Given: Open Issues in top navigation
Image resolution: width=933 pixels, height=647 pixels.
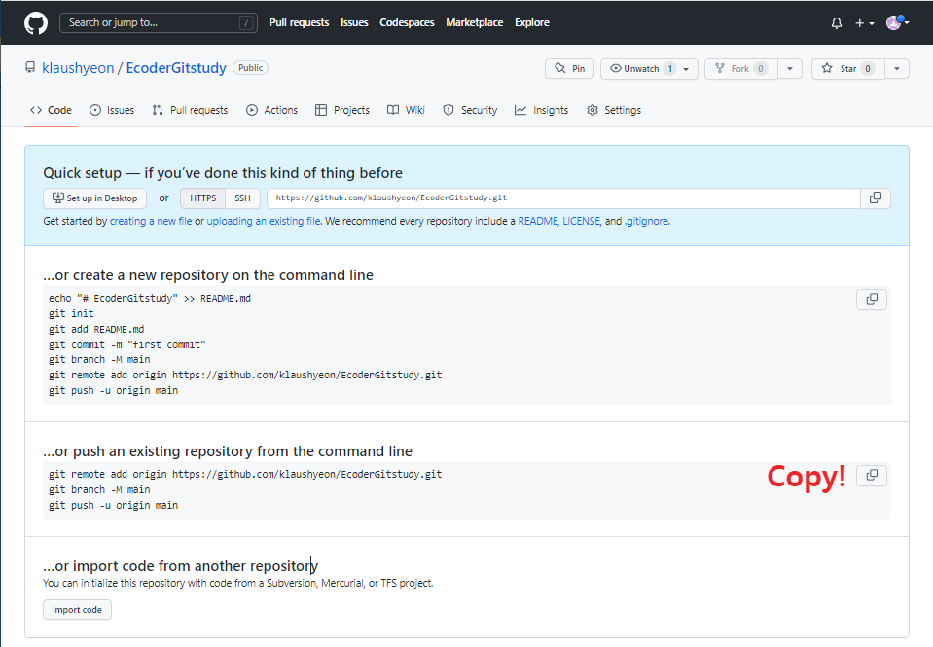Looking at the screenshot, I should (355, 22).
